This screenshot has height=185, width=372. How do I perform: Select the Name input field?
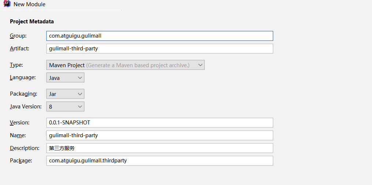pyautogui.click(x=160, y=135)
